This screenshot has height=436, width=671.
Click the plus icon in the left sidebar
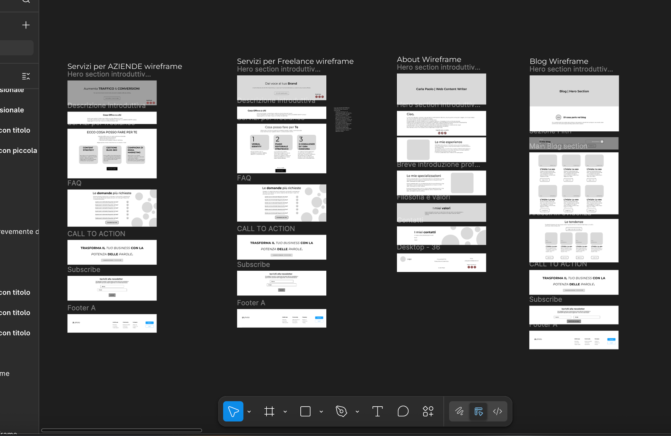(26, 25)
